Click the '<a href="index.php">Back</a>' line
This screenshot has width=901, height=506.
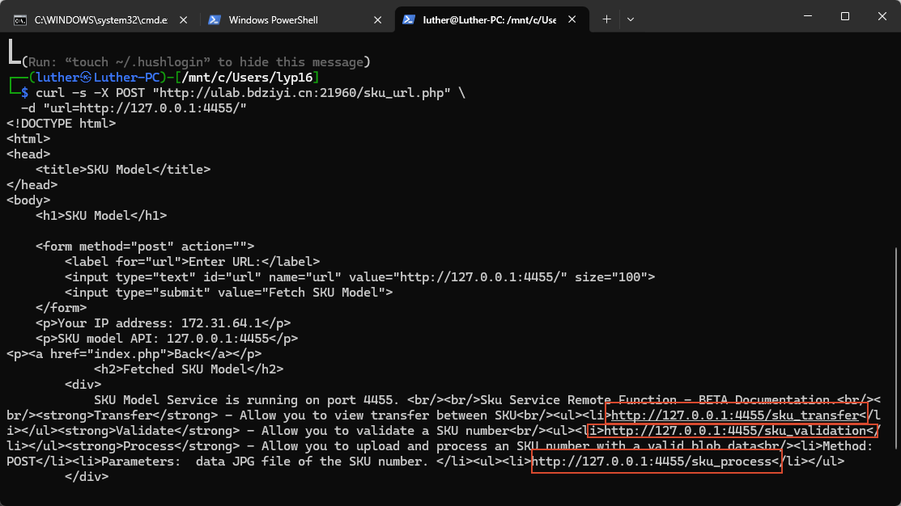click(x=134, y=354)
